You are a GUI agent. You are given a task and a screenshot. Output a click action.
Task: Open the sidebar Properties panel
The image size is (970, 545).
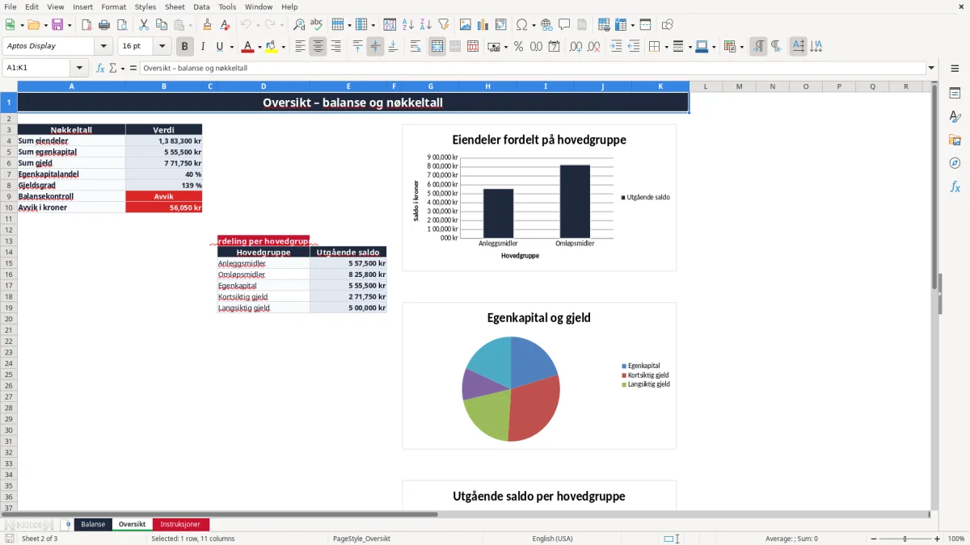[x=955, y=94]
